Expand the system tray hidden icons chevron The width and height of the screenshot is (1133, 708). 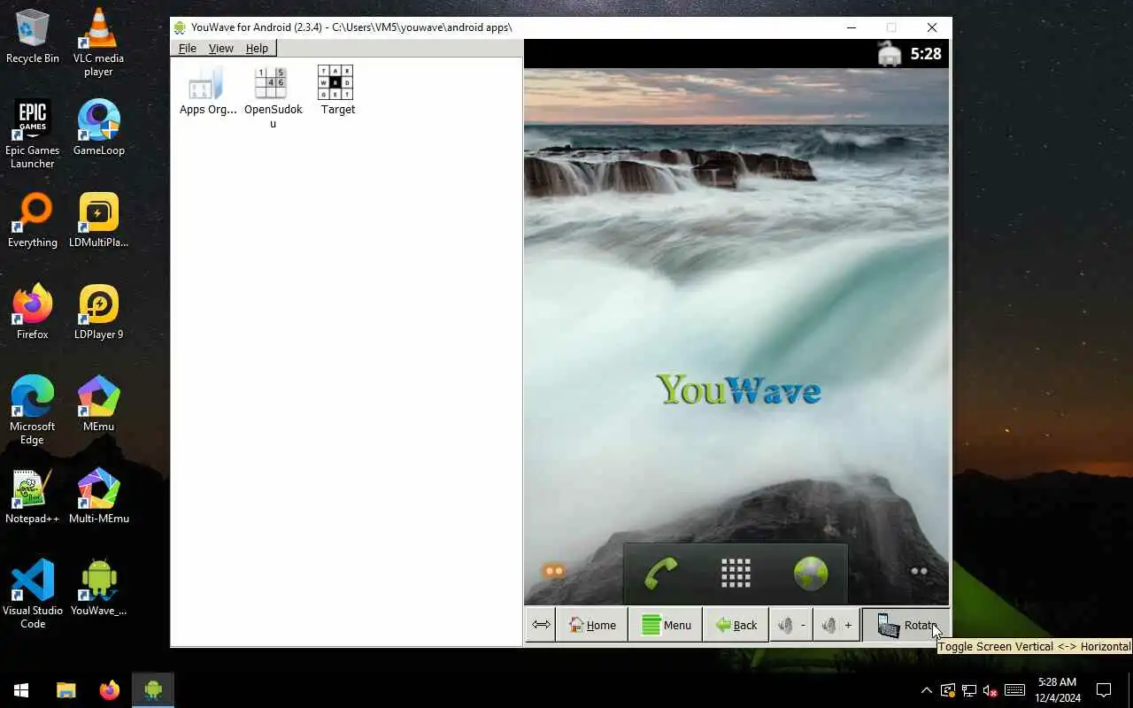(926, 690)
